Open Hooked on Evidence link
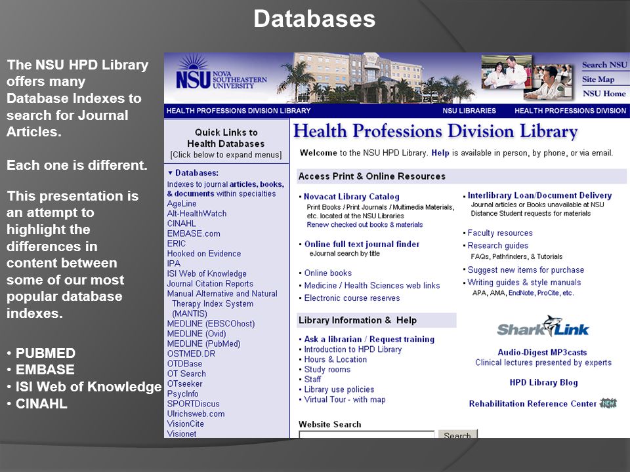This screenshot has height=472, width=630. [x=204, y=254]
